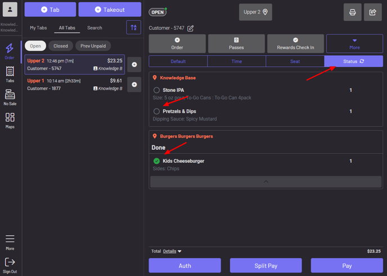The width and height of the screenshot is (387, 276).
Task: Click the Sign Out icon
Action: click(10, 264)
